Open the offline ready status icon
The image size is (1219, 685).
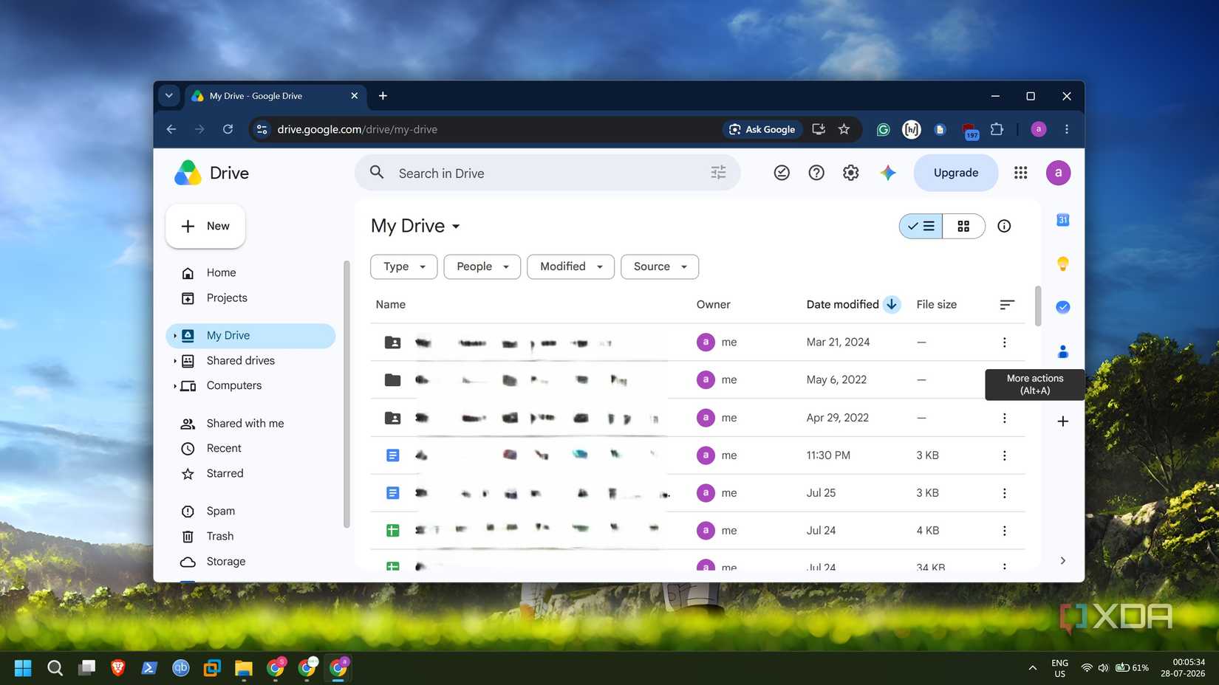tap(782, 173)
